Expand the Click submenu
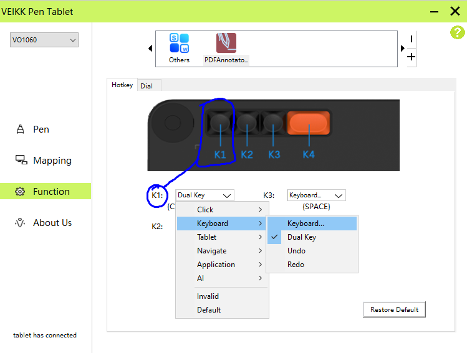 point(222,210)
